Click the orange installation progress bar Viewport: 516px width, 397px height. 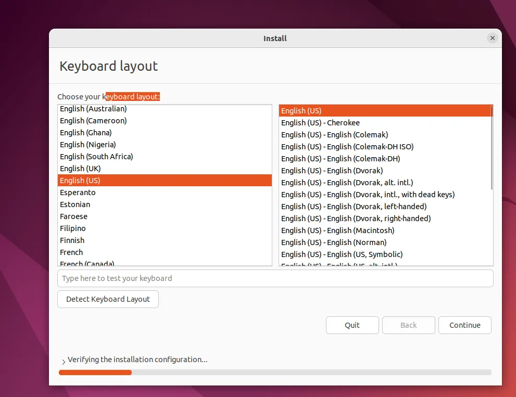[x=95, y=373]
